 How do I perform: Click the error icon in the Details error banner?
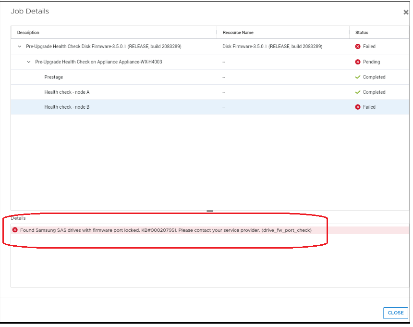15,230
